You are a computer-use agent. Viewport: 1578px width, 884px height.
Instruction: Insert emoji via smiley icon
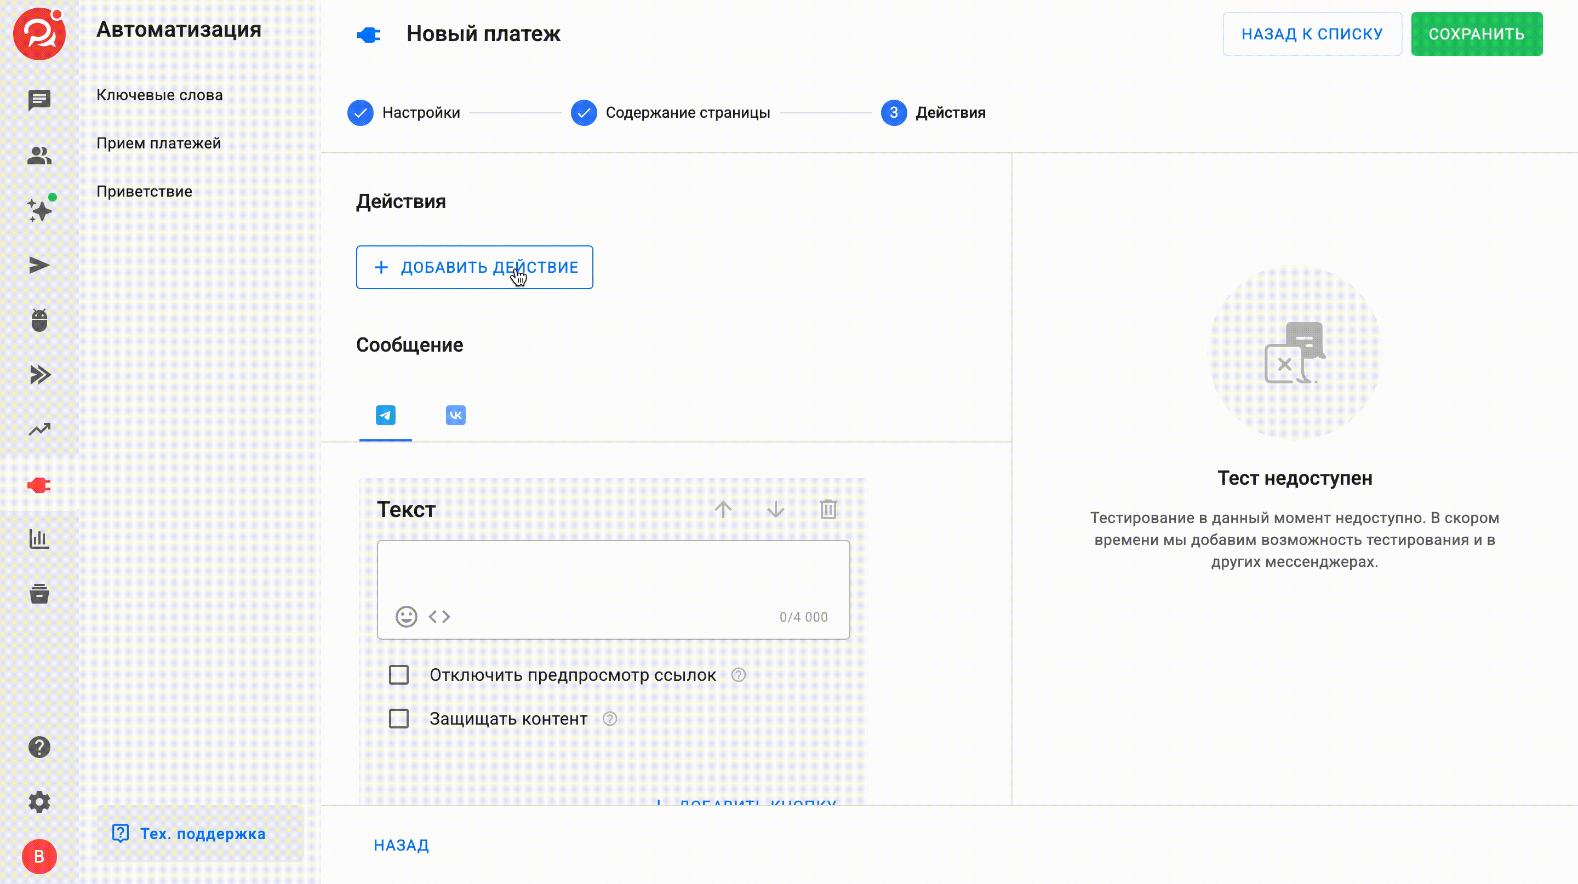coord(406,617)
